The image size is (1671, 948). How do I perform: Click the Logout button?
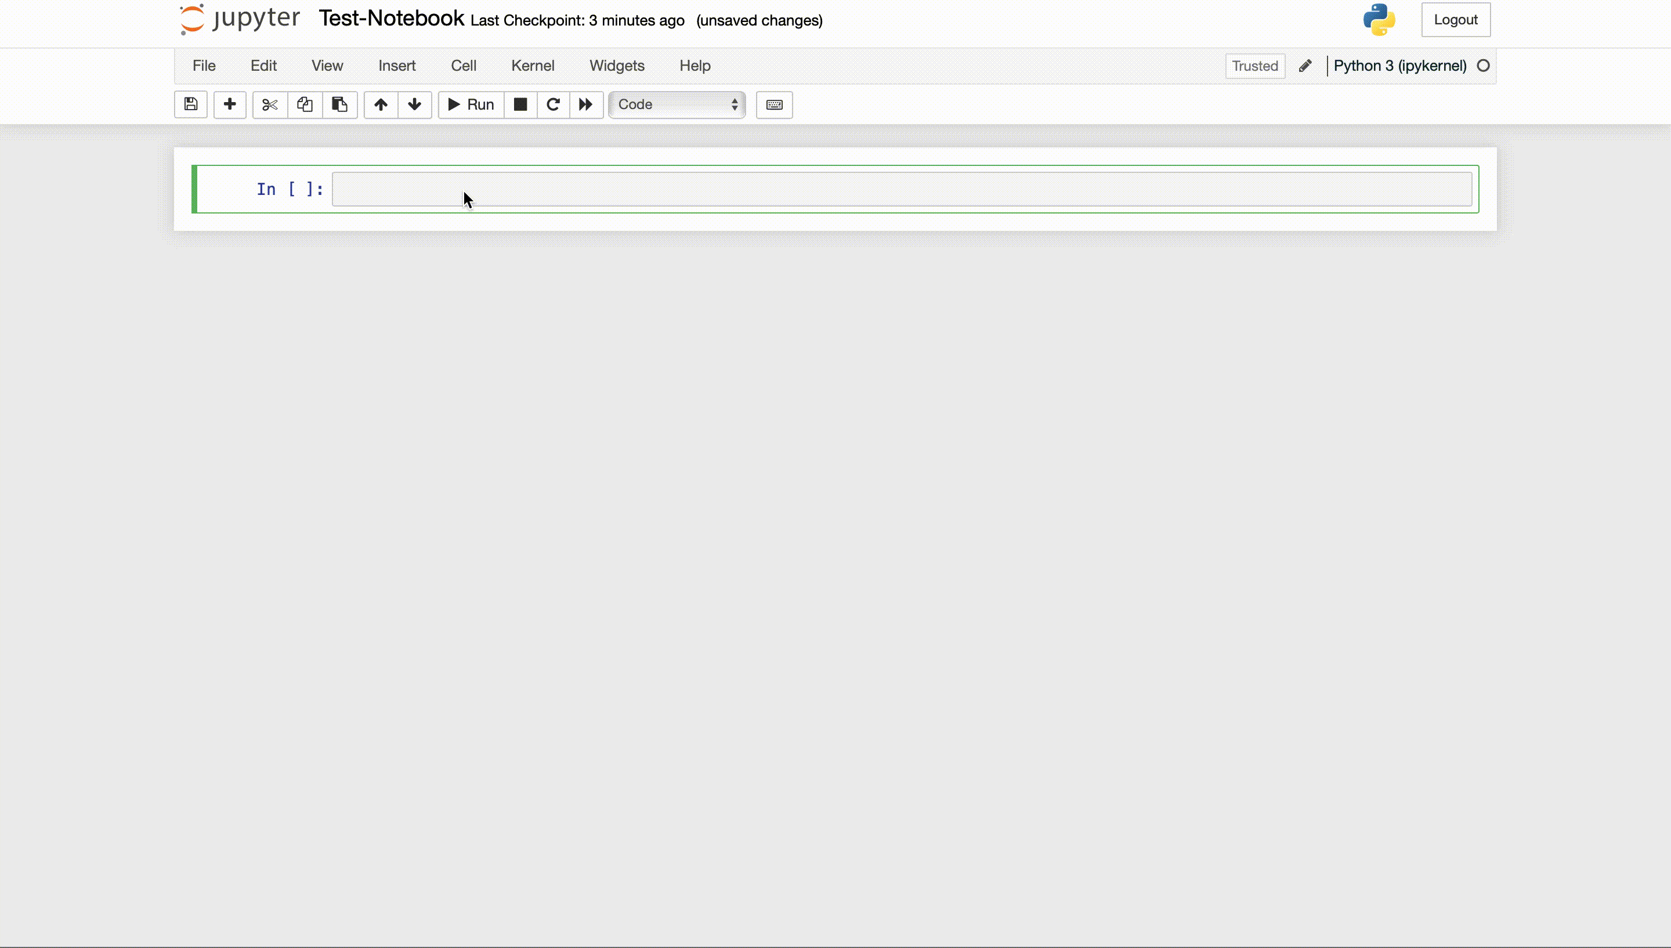[1455, 20]
